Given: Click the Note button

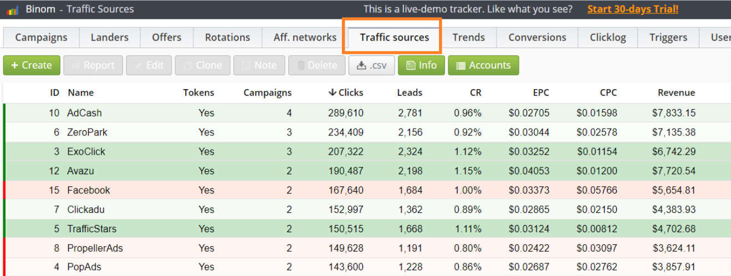Looking at the screenshot, I should point(259,65).
